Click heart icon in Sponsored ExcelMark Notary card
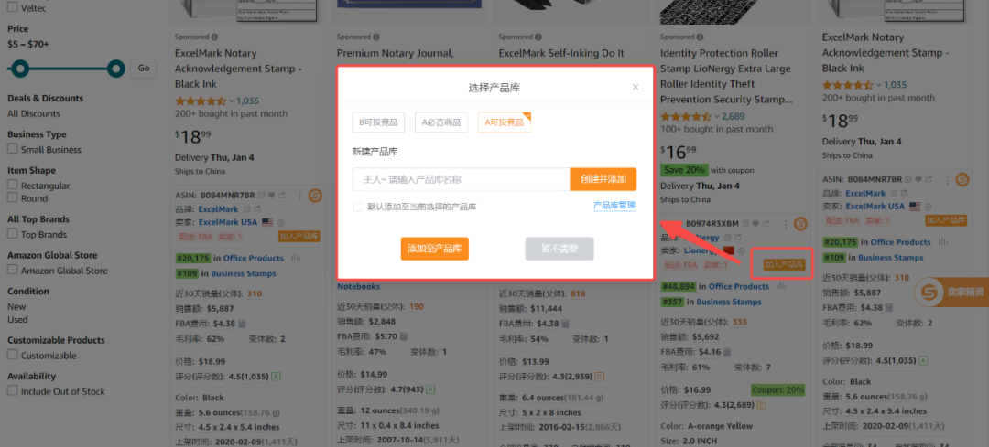Viewport: 989px width, 447px height. [271, 196]
